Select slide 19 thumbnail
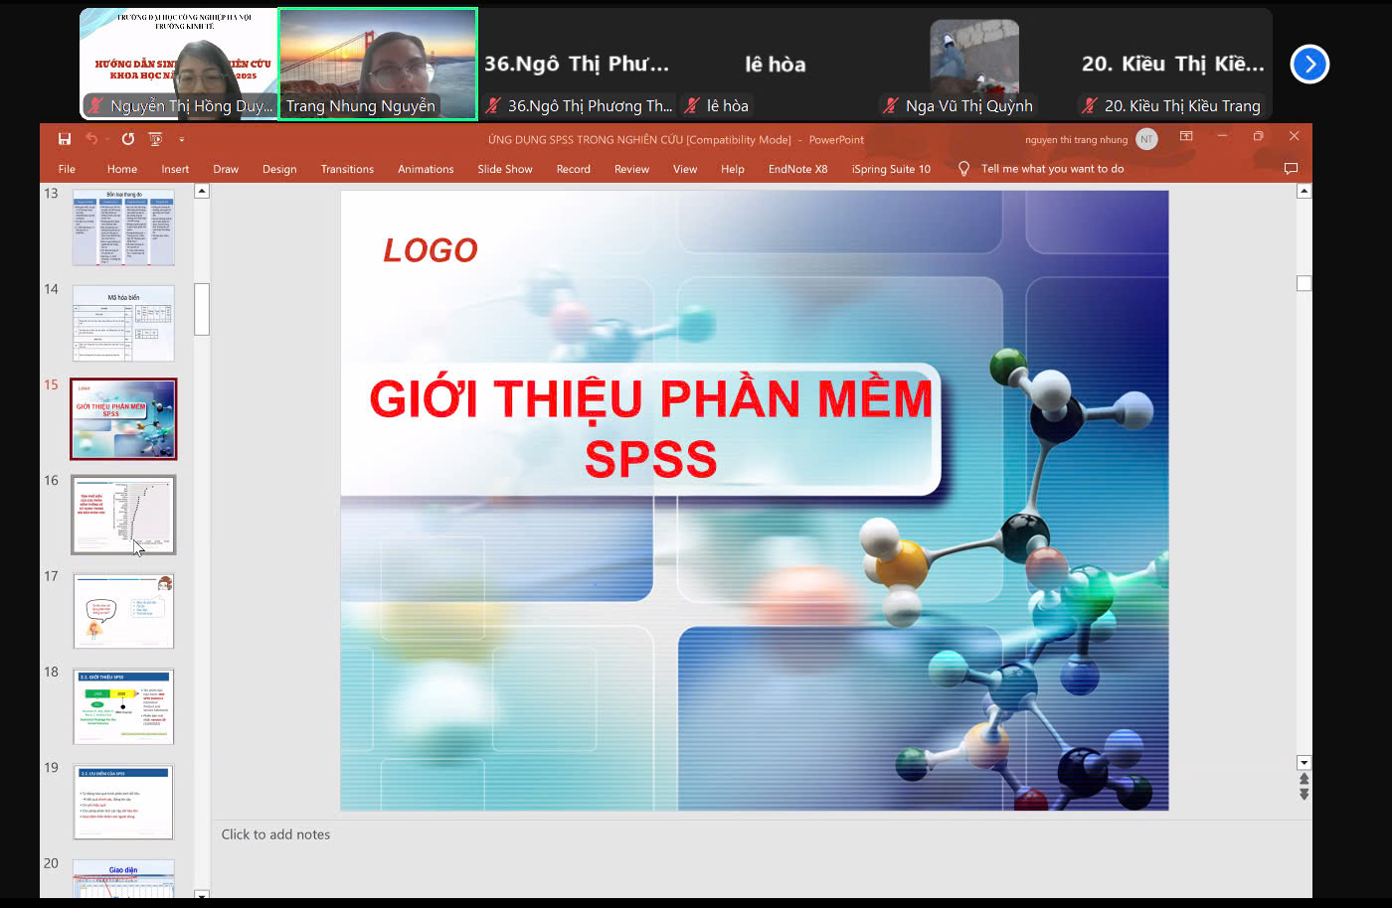This screenshot has height=908, width=1392. click(123, 802)
